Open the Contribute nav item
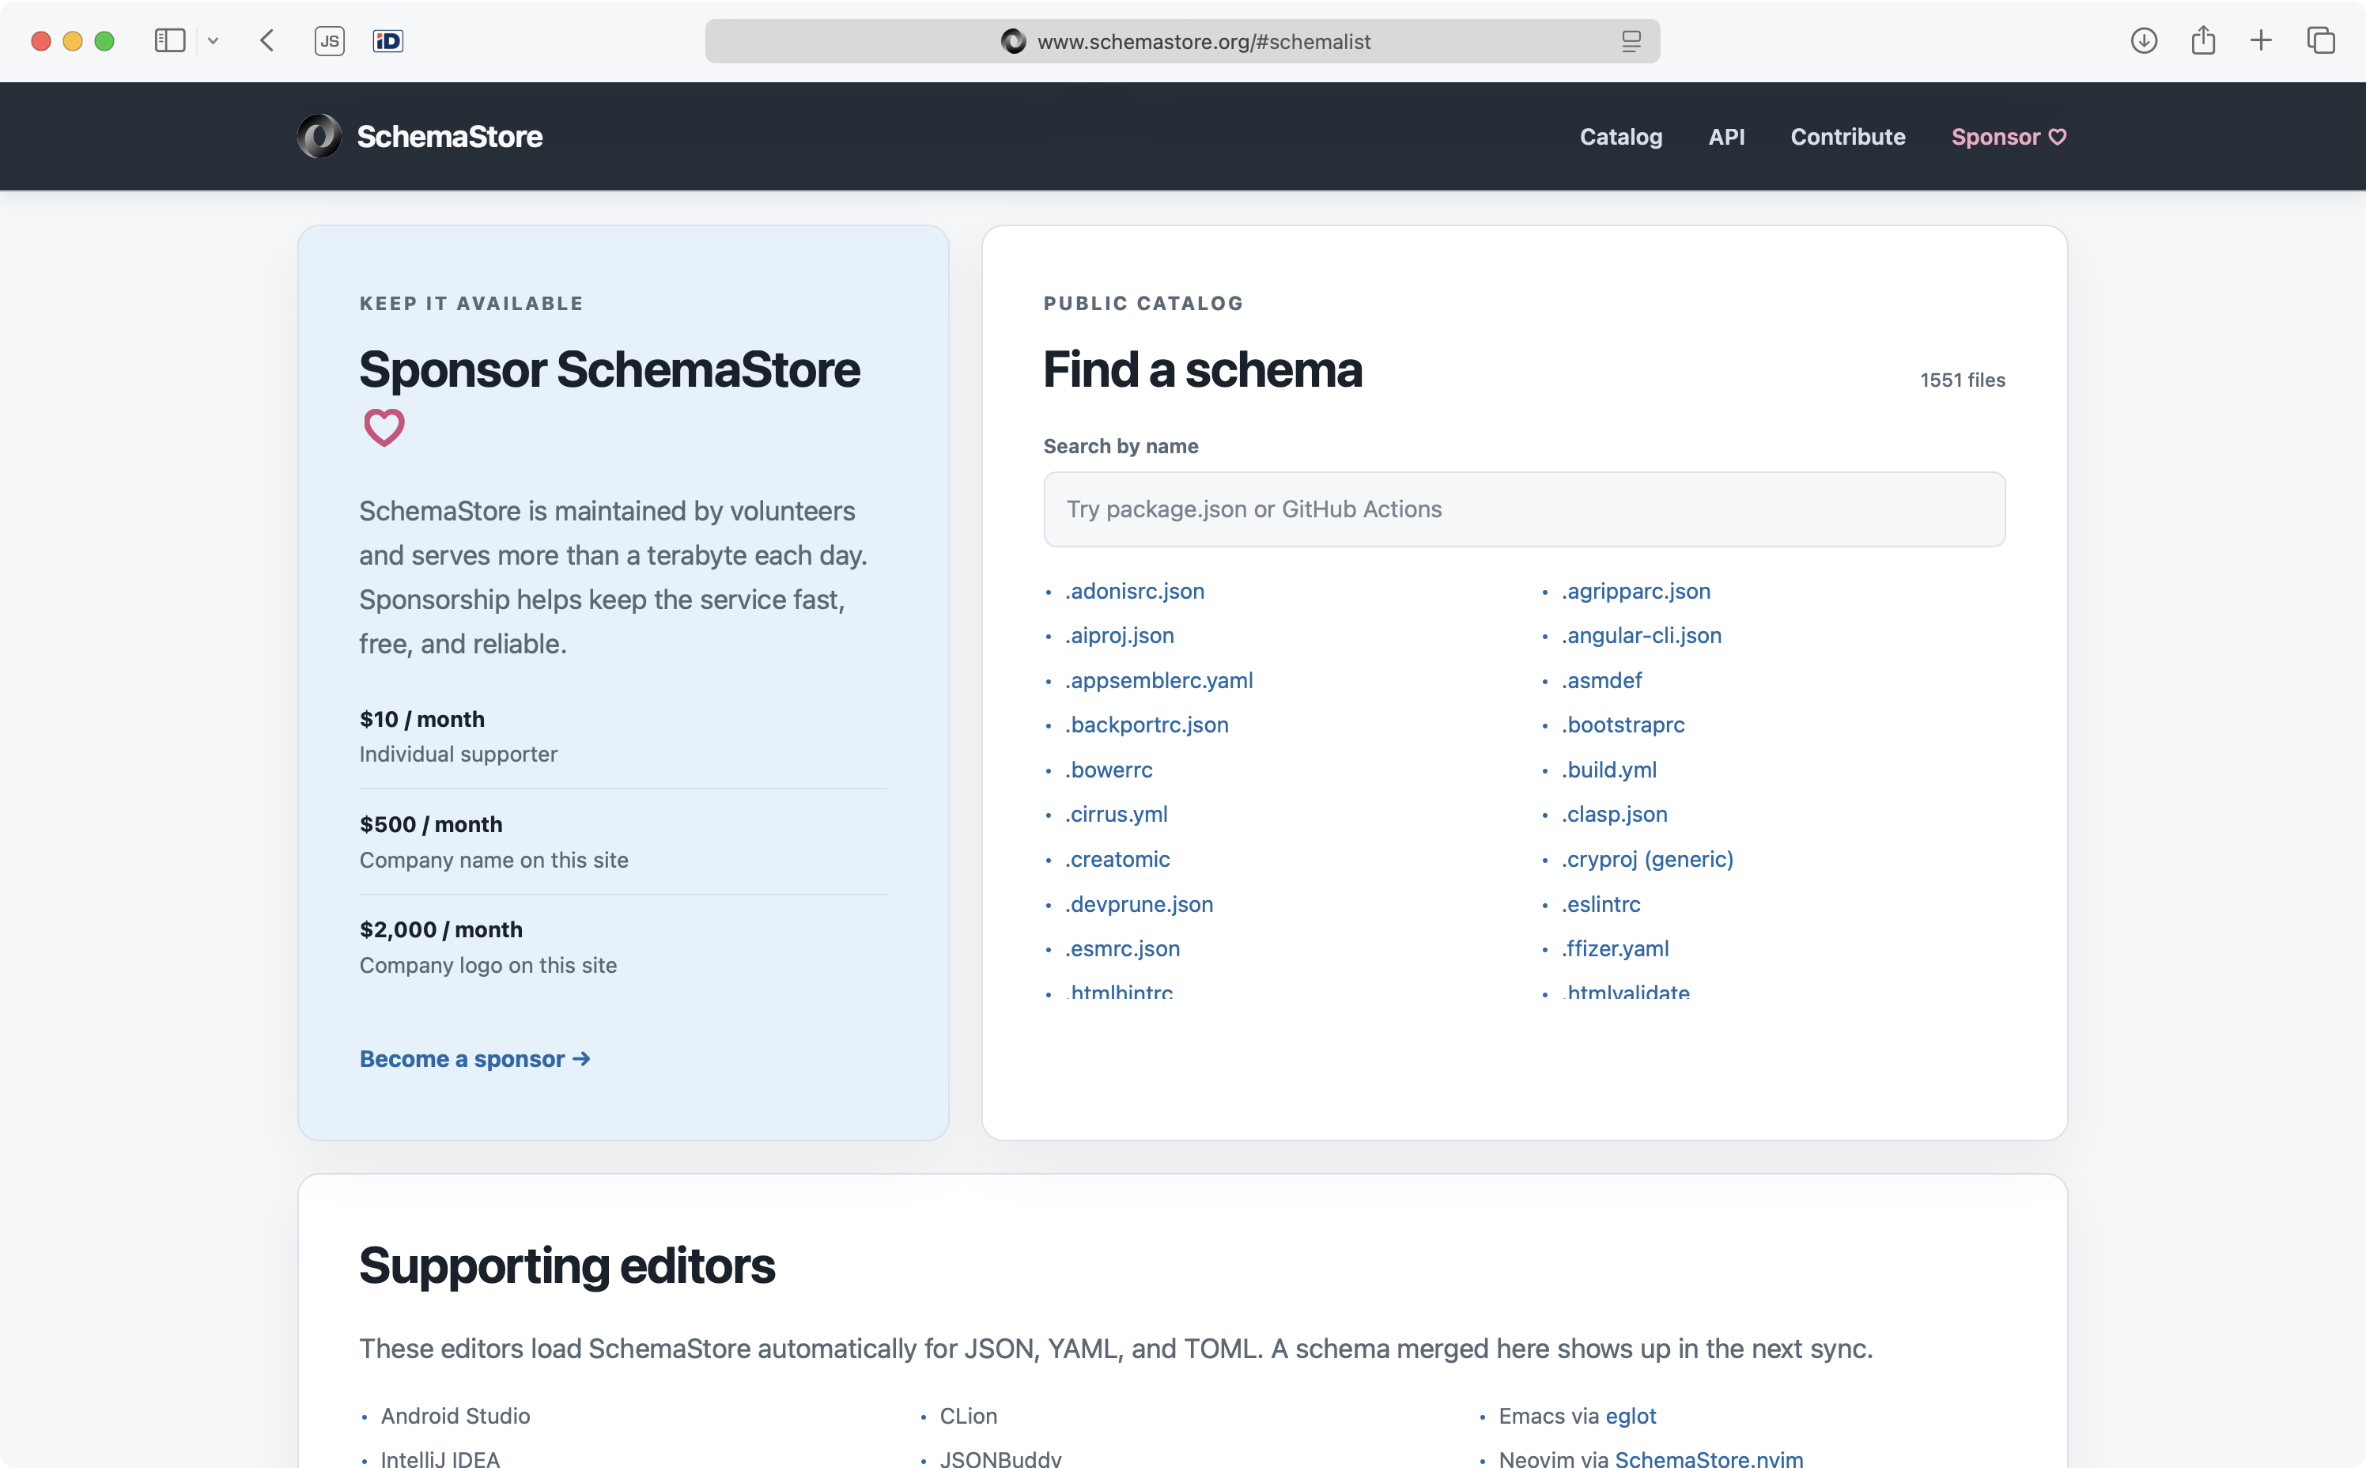Viewport: 2366px width, 1468px height. point(1848,137)
